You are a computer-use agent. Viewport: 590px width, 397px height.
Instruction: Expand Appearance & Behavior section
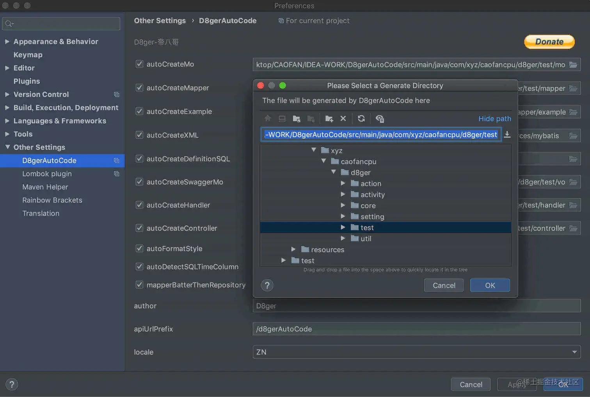tap(7, 41)
